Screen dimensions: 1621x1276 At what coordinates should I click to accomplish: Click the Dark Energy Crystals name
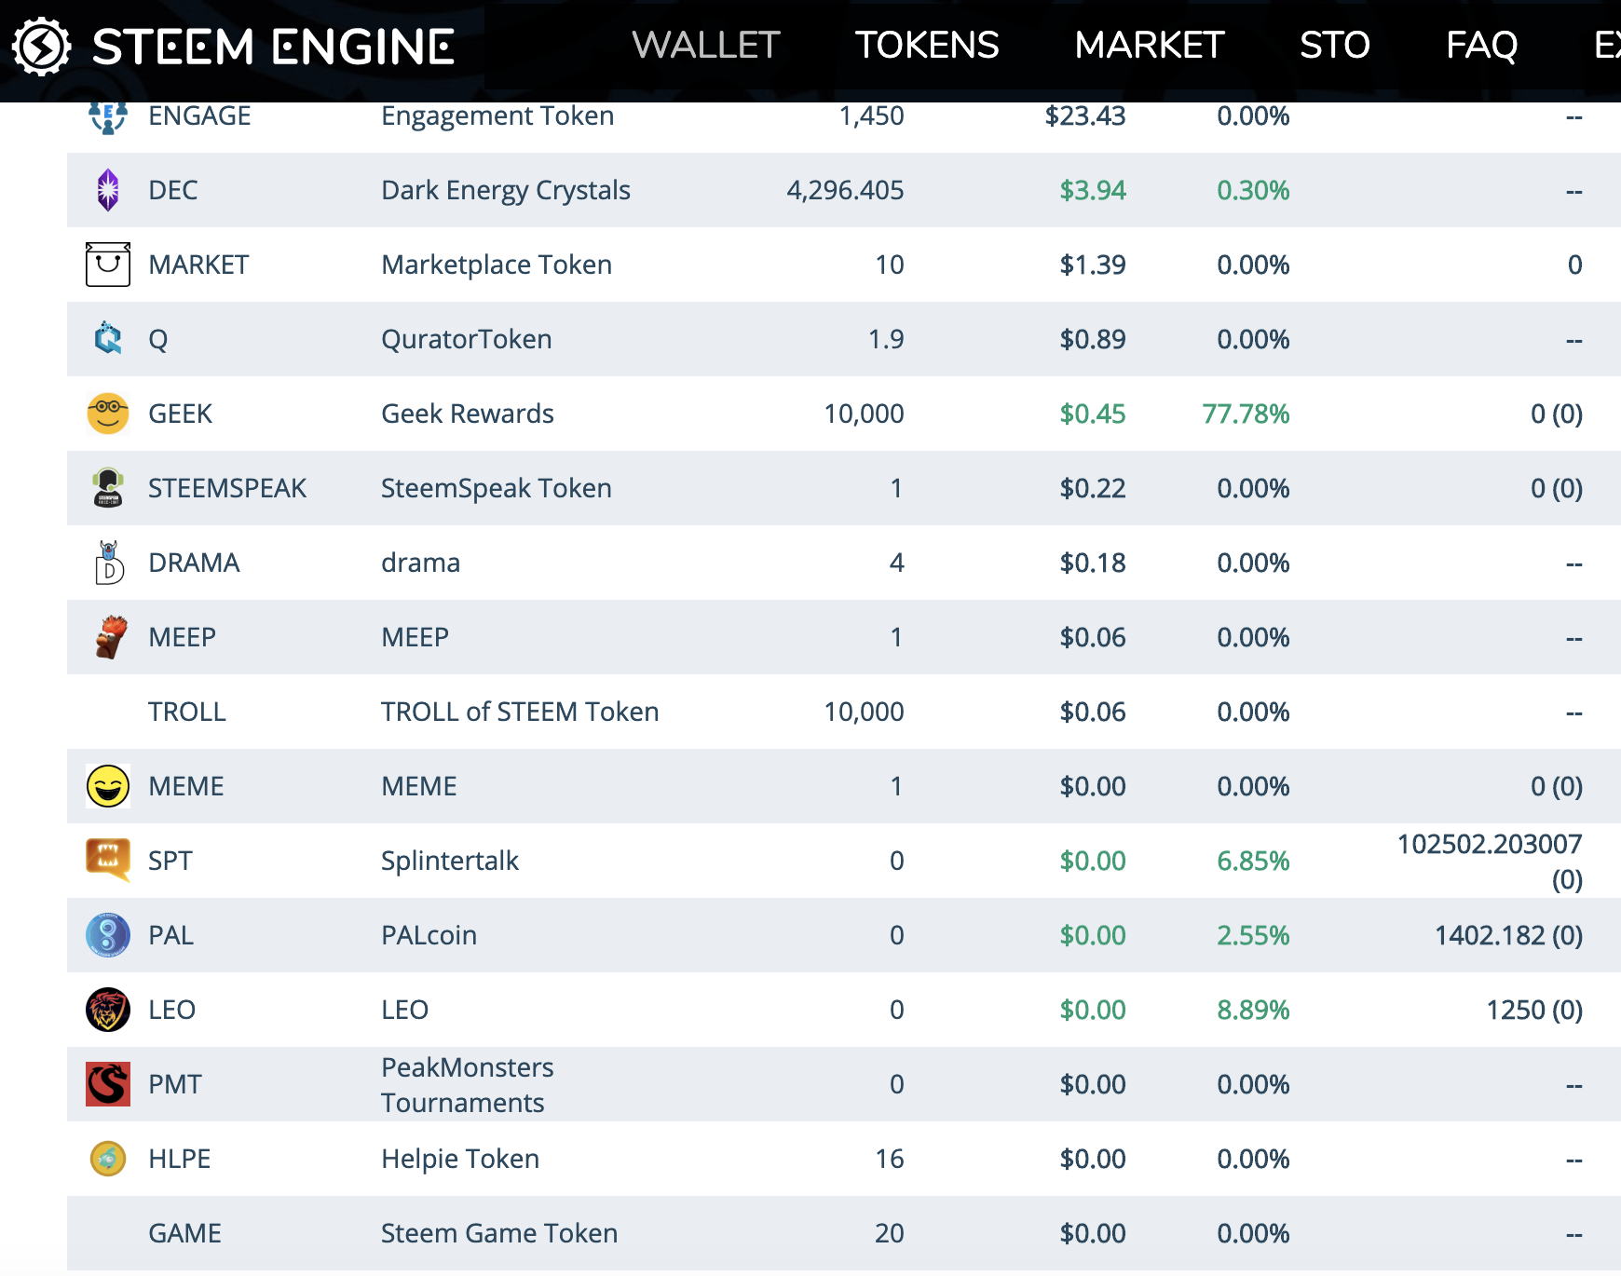click(506, 190)
